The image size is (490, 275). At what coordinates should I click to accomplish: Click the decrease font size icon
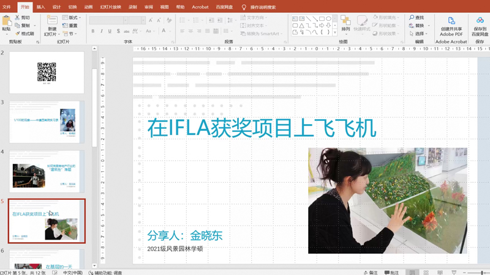pos(159,20)
